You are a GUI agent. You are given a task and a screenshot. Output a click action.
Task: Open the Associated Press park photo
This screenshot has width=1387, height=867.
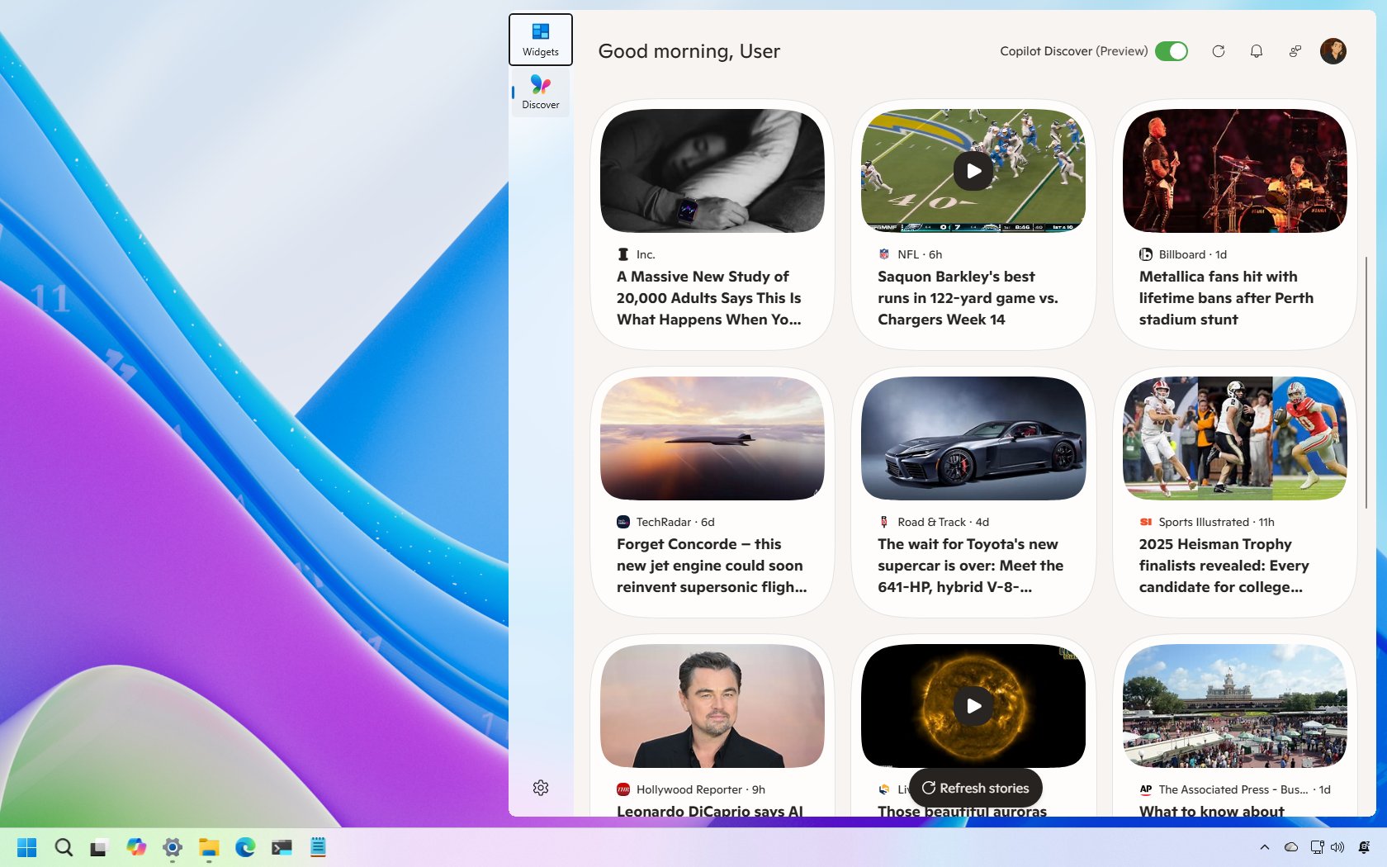tap(1234, 706)
